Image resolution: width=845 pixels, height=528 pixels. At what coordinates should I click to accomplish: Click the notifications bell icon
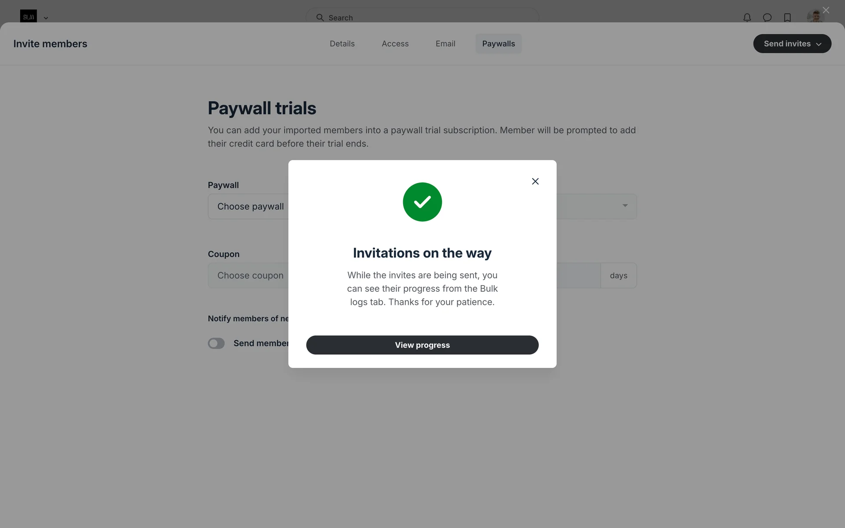pos(747,18)
